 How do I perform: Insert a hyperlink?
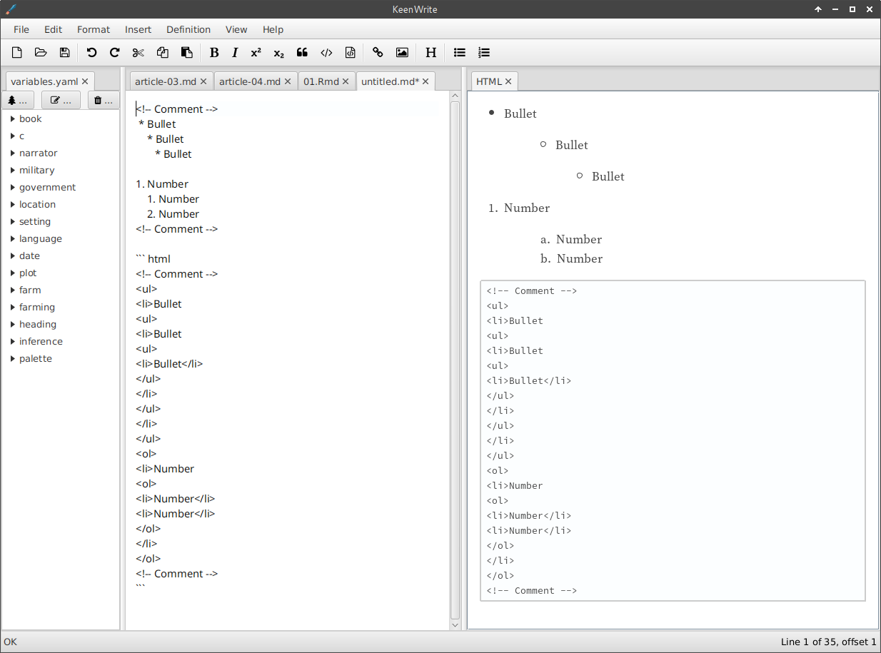pos(378,52)
